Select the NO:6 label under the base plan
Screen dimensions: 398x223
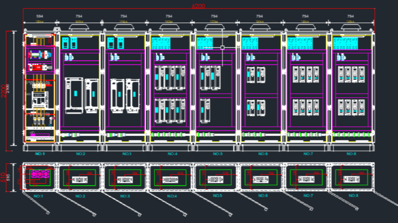pos(263,195)
